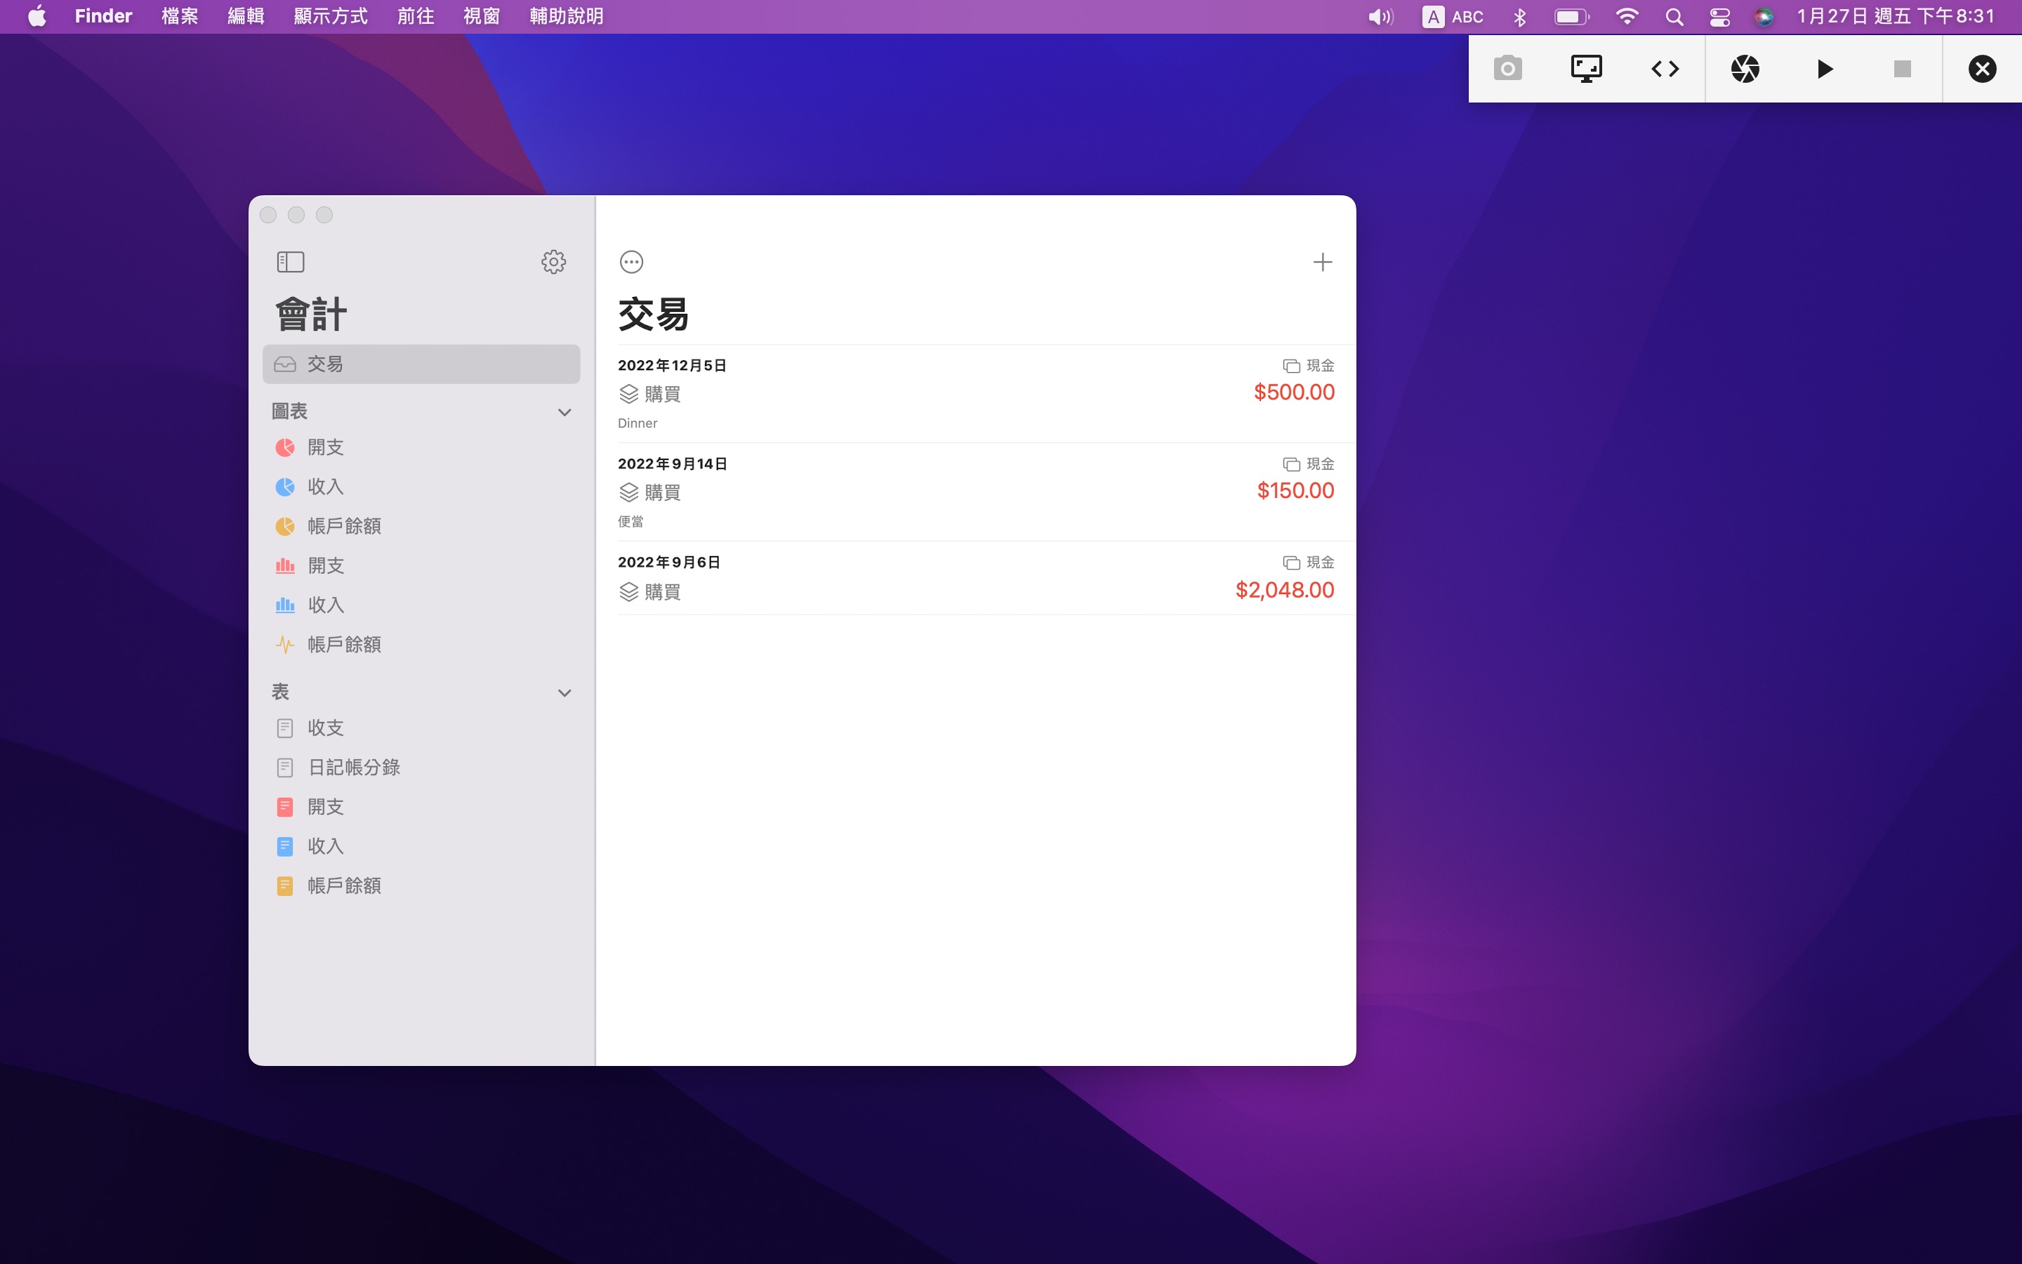Collapse the 表 section chevron
2022x1264 pixels.
(564, 692)
